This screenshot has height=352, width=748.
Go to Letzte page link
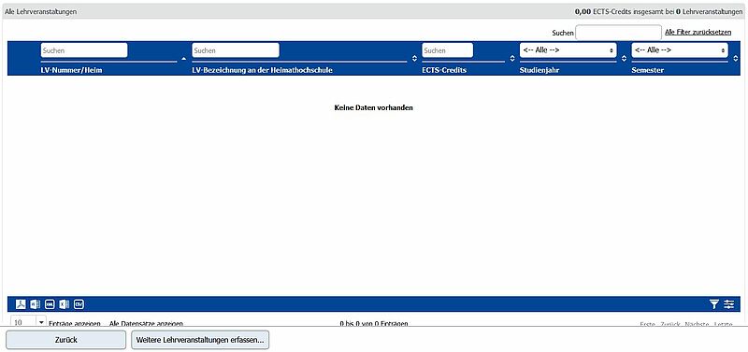coord(723,324)
